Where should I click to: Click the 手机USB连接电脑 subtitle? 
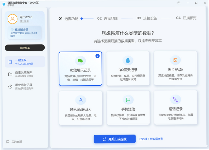point(24,64)
